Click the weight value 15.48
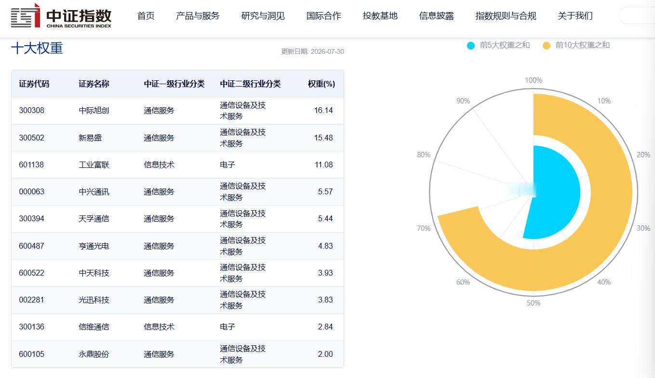This screenshot has height=378, width=655. [x=323, y=138]
